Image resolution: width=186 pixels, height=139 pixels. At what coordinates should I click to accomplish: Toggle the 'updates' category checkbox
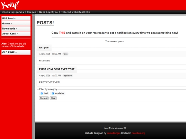53,93
